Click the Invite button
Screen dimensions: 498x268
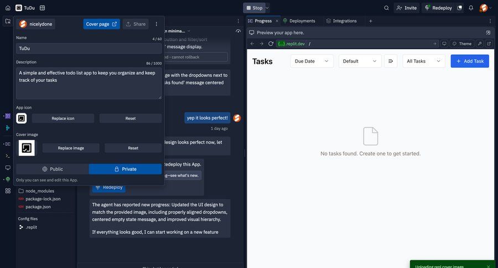pyautogui.click(x=407, y=8)
